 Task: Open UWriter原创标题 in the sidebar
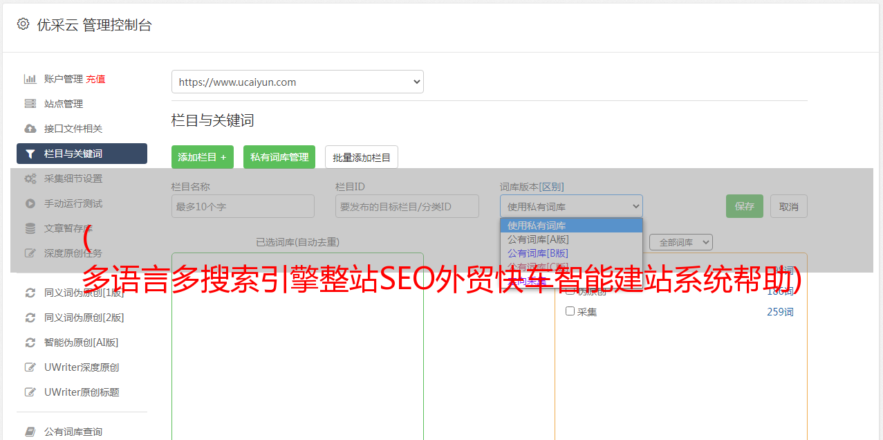tap(82, 392)
